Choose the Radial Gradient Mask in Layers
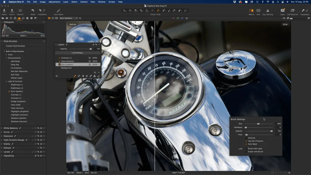Image resolution: width=311 pixels, height=175 pixels. click(x=87, y=76)
